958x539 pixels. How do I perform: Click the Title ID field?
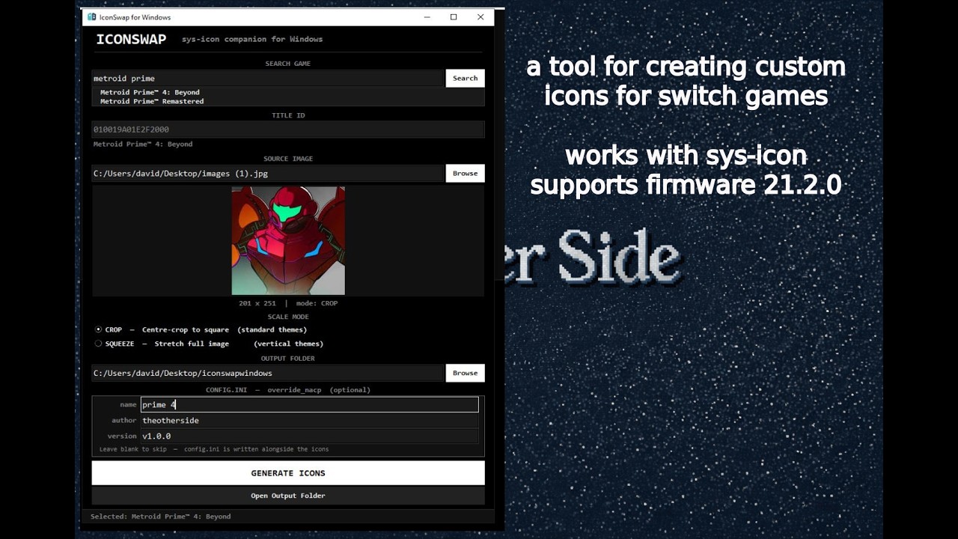(288, 130)
